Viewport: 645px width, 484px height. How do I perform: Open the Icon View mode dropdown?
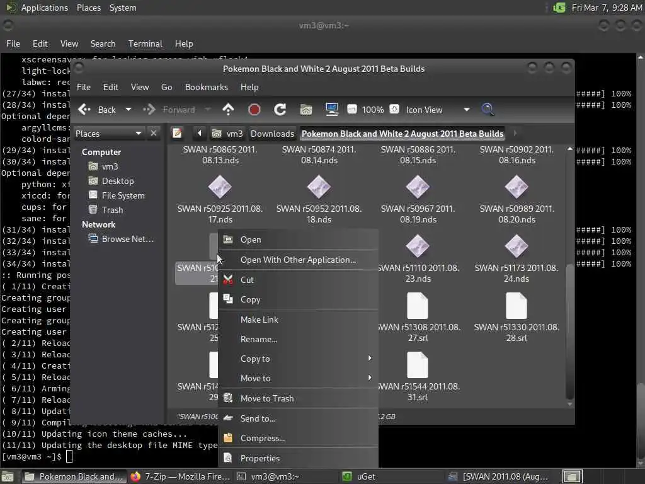pyautogui.click(x=437, y=110)
